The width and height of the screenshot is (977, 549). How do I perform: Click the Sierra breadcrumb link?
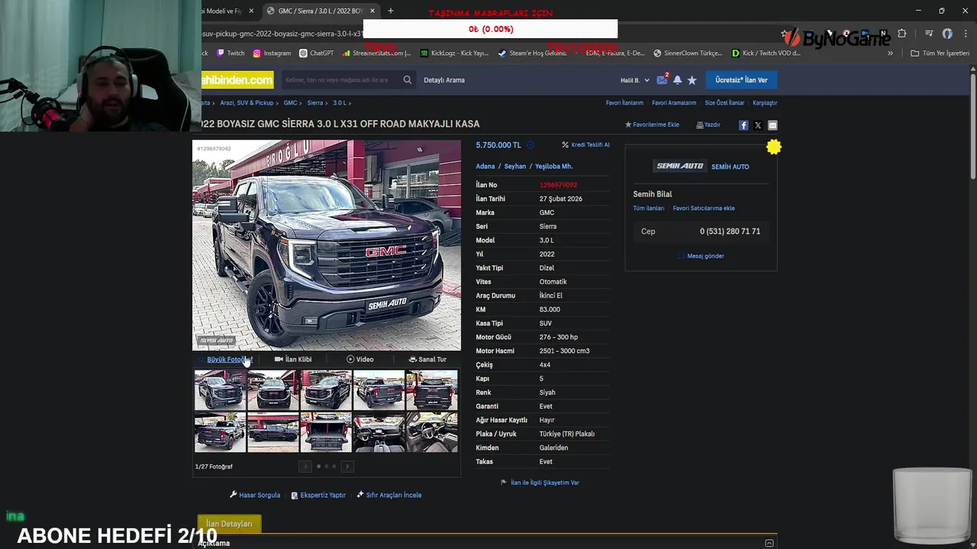point(314,103)
